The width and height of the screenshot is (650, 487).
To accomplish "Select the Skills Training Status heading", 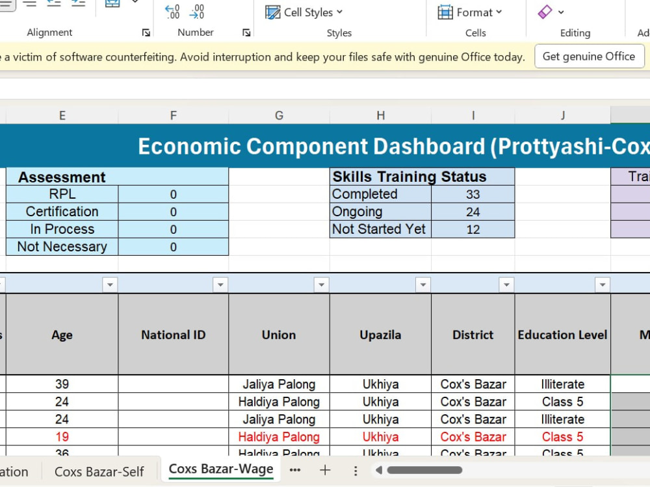I will 422,177.
